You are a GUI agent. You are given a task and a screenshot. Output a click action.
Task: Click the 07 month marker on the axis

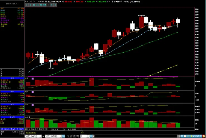point(82,133)
